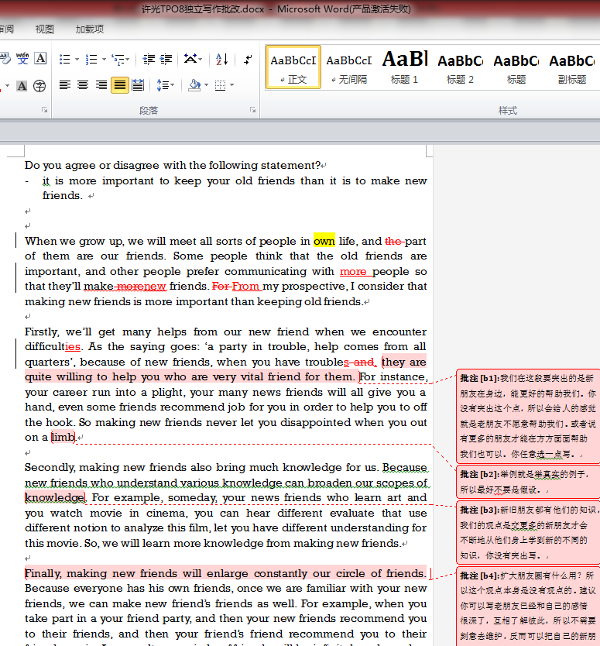Click the struck-through word 'the' before 'part'

coord(393,241)
